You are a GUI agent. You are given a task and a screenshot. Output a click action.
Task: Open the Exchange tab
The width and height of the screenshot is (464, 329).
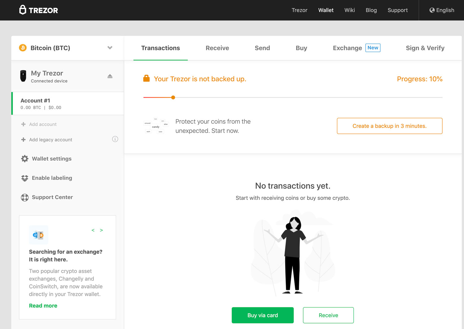click(x=347, y=48)
